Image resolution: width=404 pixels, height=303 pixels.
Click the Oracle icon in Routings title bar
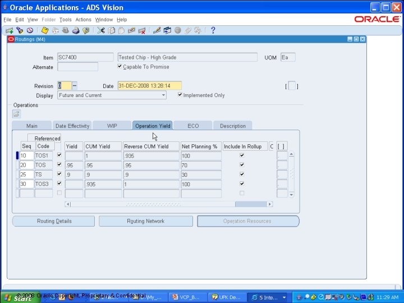click(11, 39)
